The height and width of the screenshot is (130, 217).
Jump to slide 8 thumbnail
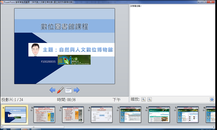[210, 115]
